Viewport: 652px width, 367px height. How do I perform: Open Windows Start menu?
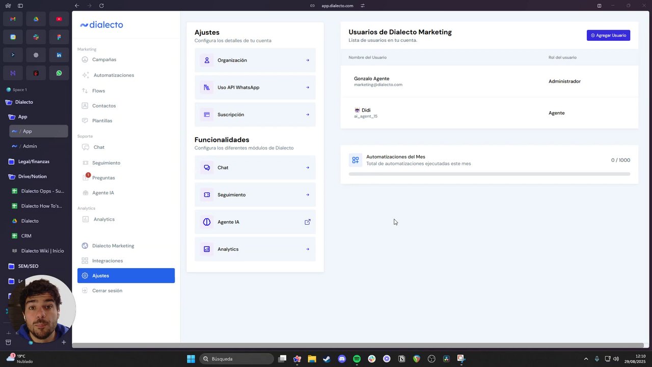[x=191, y=359]
